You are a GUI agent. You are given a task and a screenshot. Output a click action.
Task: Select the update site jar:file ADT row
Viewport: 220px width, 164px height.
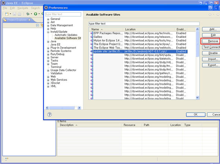(138, 51)
